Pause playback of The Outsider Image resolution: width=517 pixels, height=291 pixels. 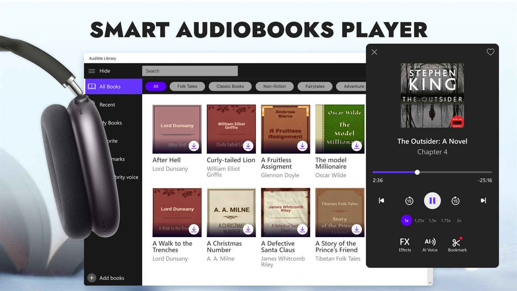click(432, 200)
